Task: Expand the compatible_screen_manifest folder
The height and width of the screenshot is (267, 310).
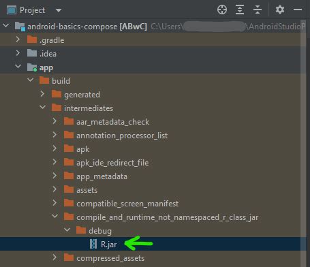Action: (x=55, y=203)
